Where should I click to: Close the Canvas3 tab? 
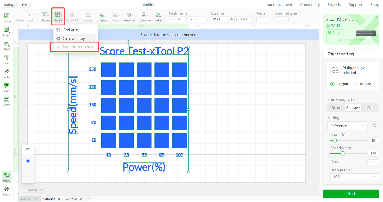(x=81, y=199)
